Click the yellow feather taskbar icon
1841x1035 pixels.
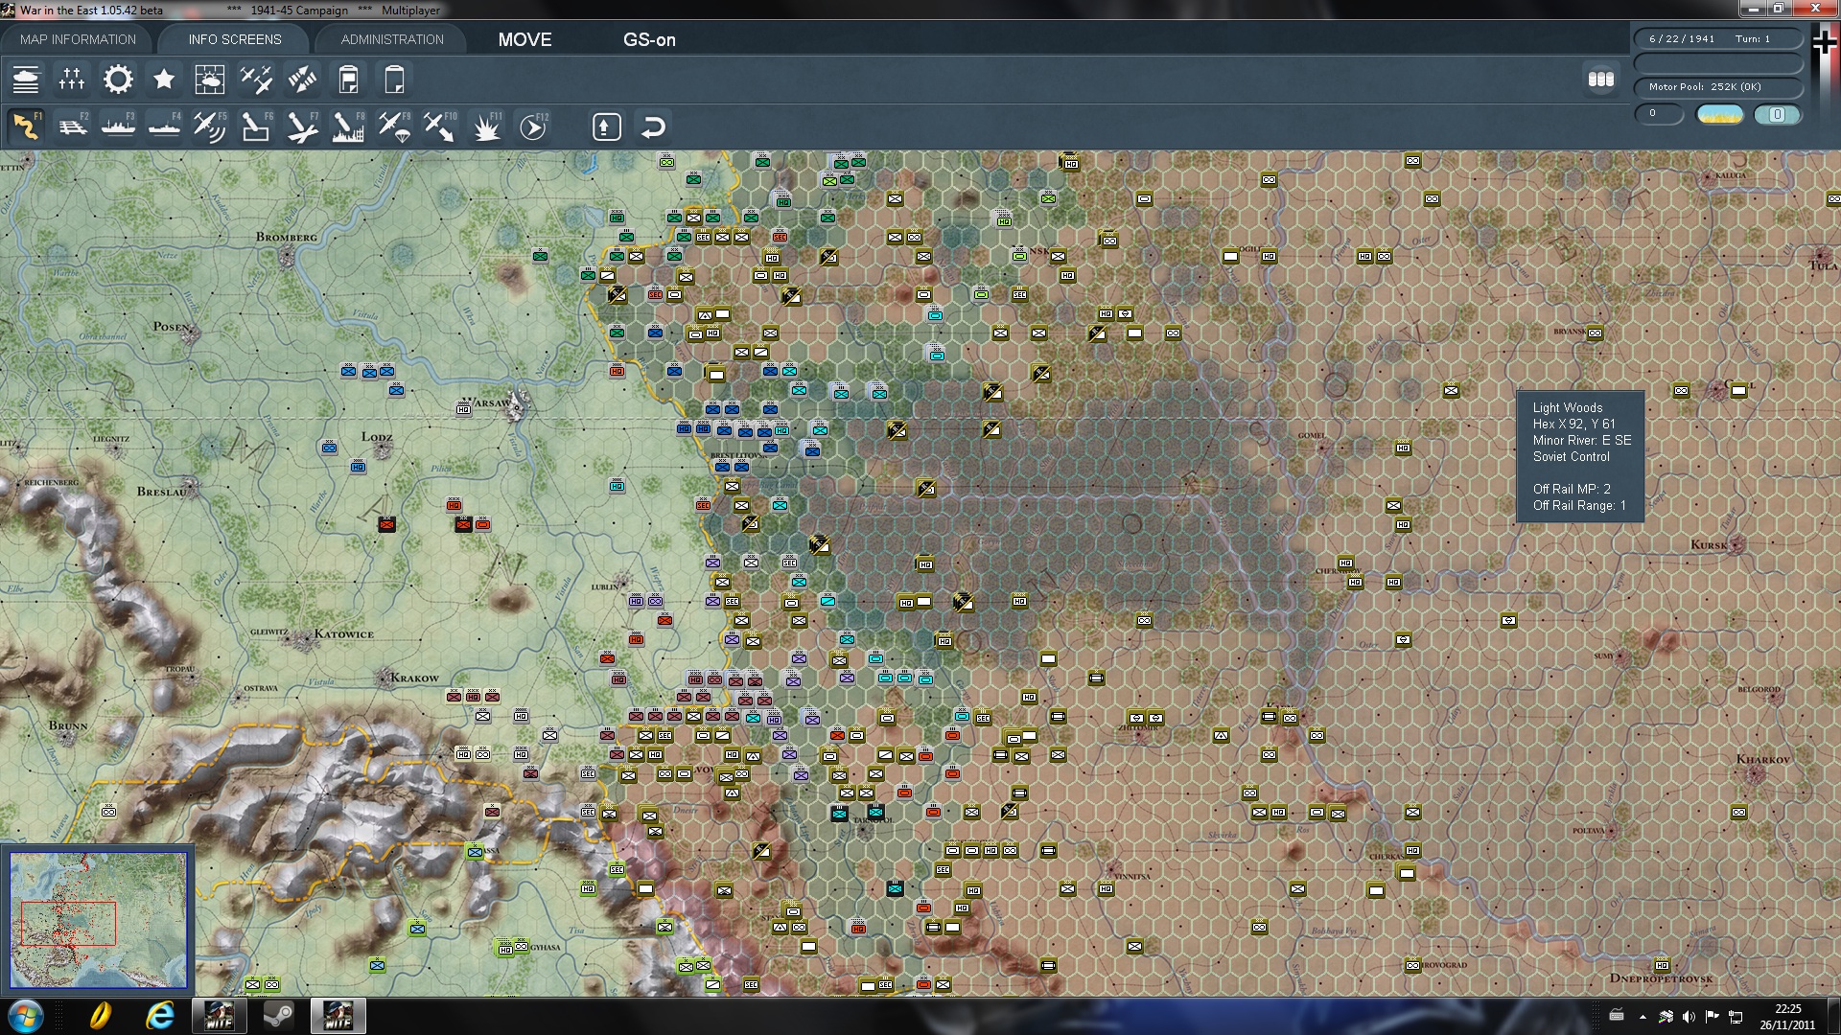[x=101, y=1016]
